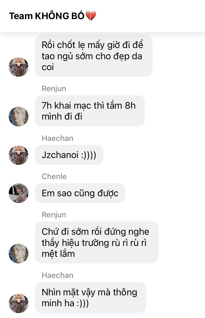Tap Renjun's avatar beside thầy hiệu trưởng message
205x318 pixels.
[19, 254]
